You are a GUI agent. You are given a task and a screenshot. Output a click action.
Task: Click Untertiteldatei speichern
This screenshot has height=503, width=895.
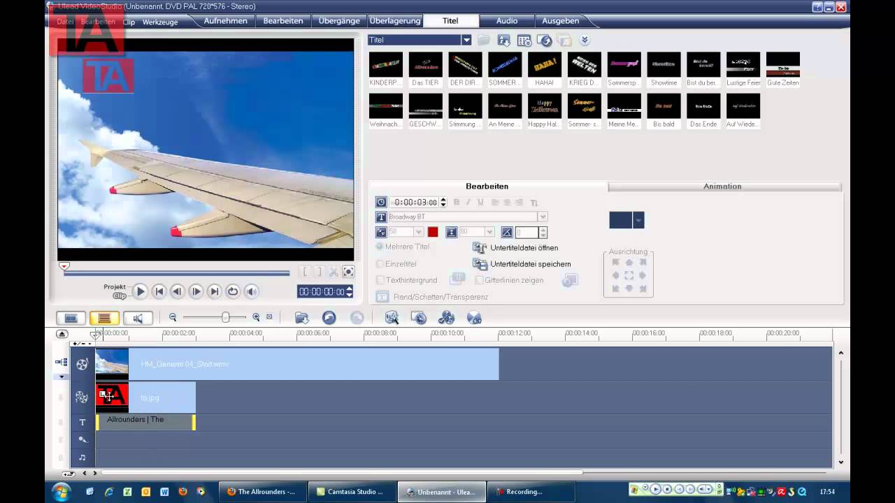point(522,264)
